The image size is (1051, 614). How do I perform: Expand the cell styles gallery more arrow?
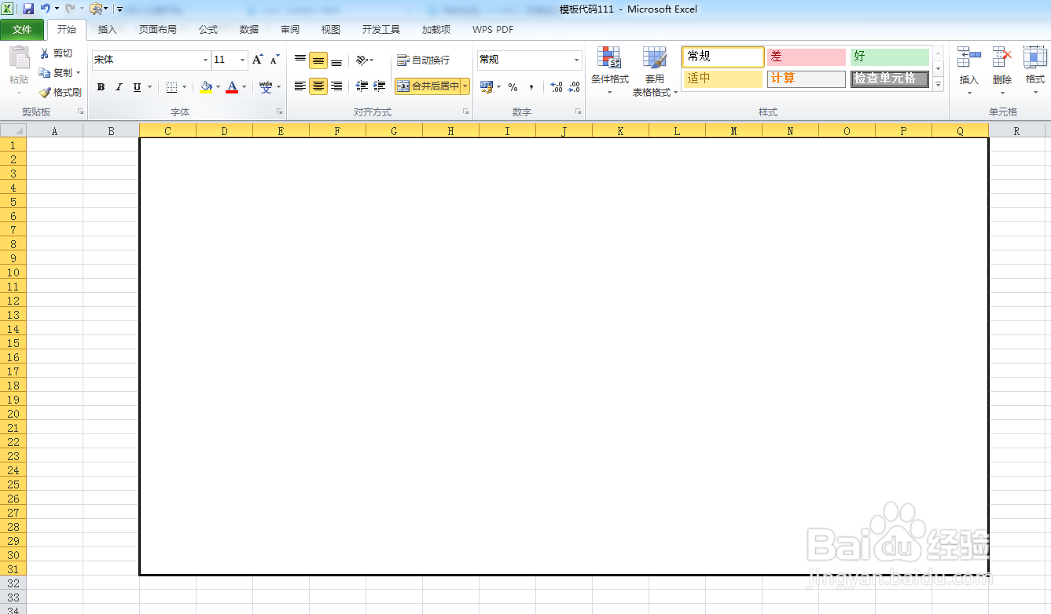(x=938, y=85)
